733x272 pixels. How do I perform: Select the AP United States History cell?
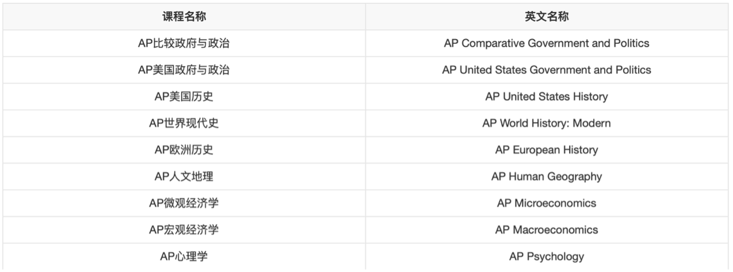pyautogui.click(x=547, y=97)
